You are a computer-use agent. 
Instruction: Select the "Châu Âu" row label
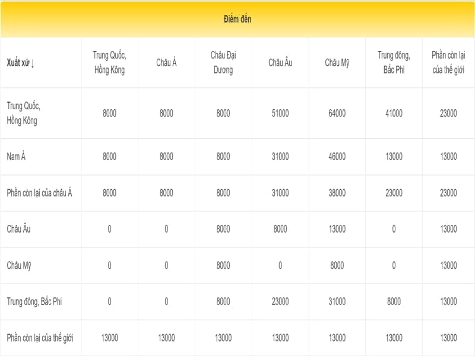[x=18, y=229]
